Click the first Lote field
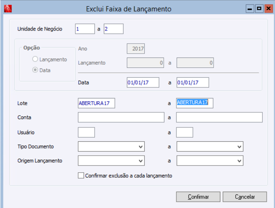 coord(96,103)
